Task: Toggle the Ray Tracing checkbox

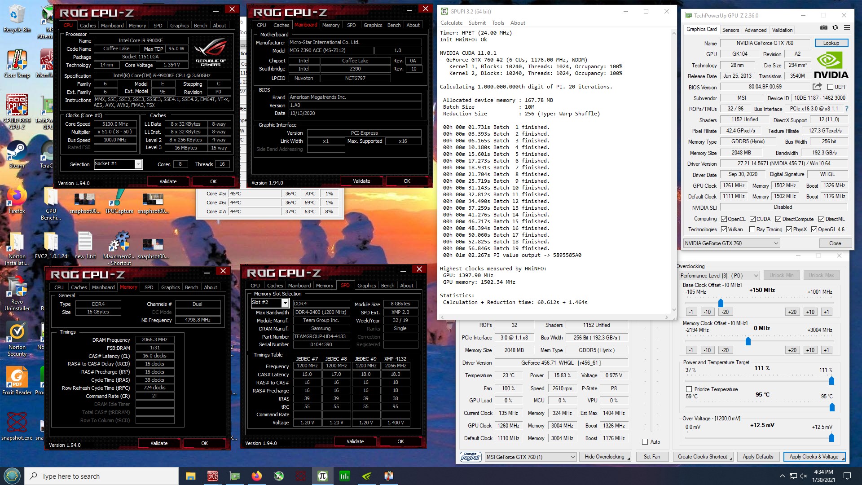Action: 752,229
